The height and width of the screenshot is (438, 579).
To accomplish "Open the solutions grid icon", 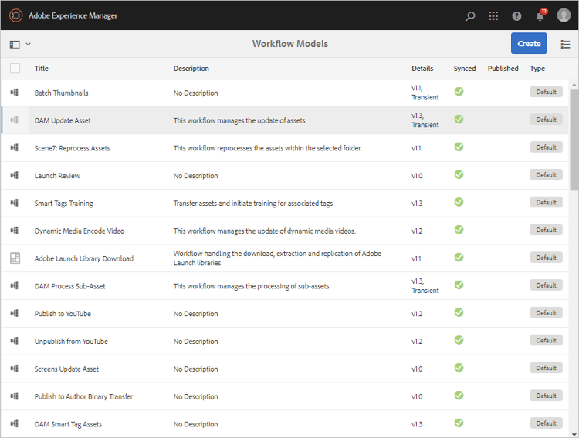I will tap(493, 16).
